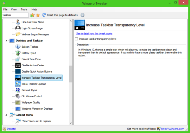The width and height of the screenshot is (190, 133).
Task: Select Disable Action Center item
Action: 33,65
